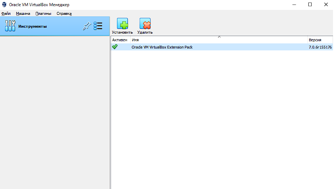Click version value 7.0.6r155176
This screenshot has height=189, width=334.
(x=320, y=47)
